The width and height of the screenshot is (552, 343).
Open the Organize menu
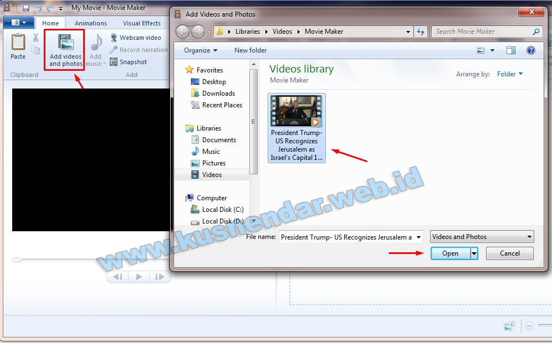point(200,50)
